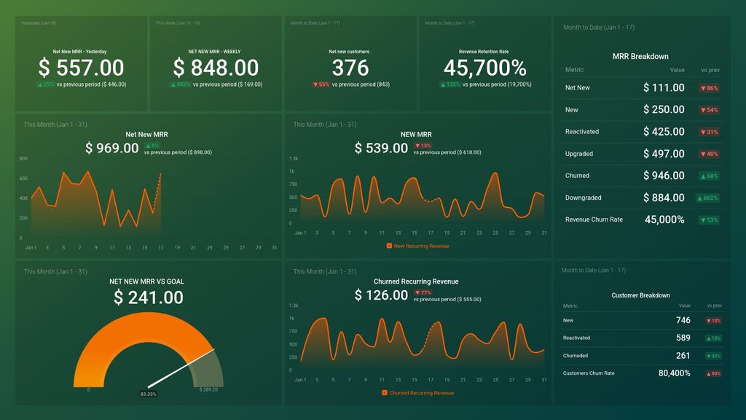
Task: Click the 86% badge in Net New row
Action: [x=709, y=88]
